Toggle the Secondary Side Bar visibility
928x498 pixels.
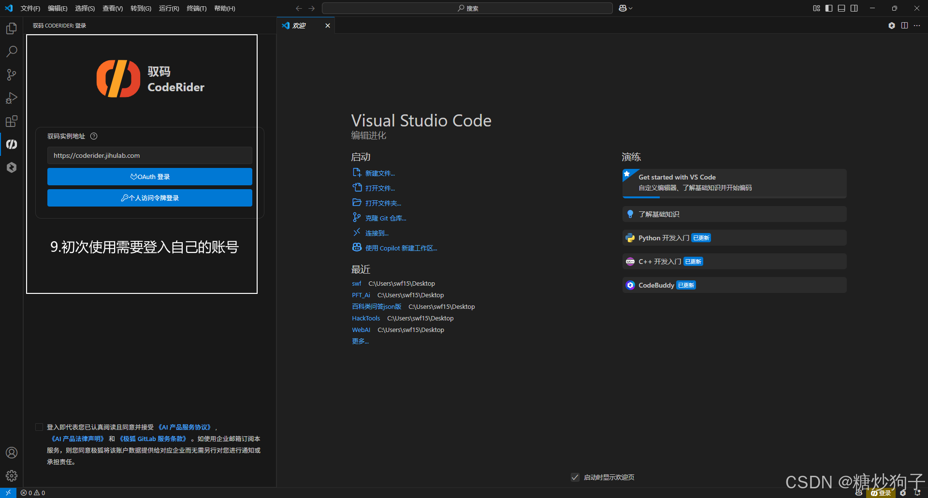(x=854, y=8)
